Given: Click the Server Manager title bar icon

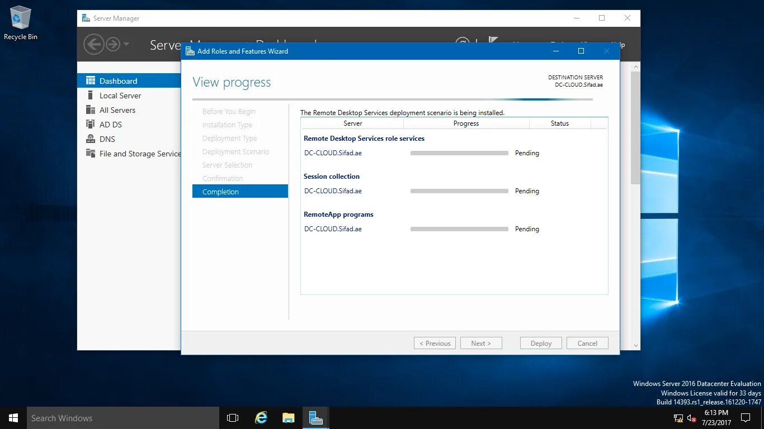Looking at the screenshot, I should pos(86,18).
